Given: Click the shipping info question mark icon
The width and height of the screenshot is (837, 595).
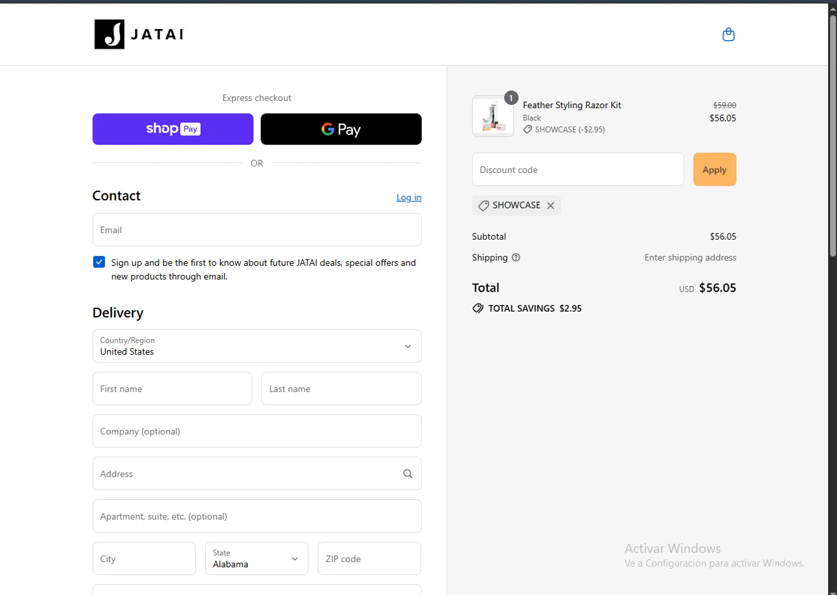Looking at the screenshot, I should 516,258.
